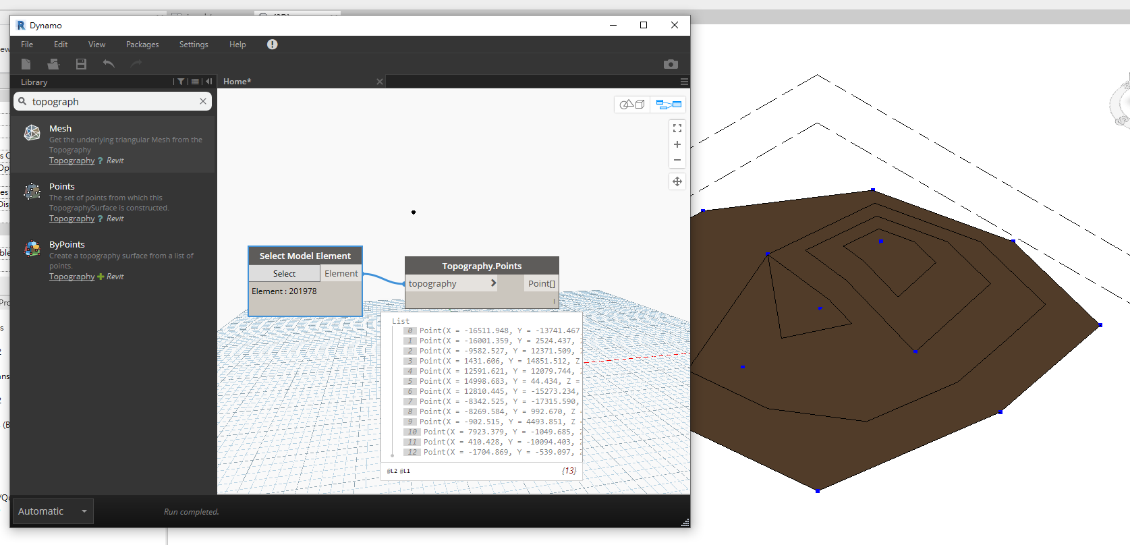Toggle lacing chevron on topography input port
Screen dimensions: 1130x545
point(493,283)
